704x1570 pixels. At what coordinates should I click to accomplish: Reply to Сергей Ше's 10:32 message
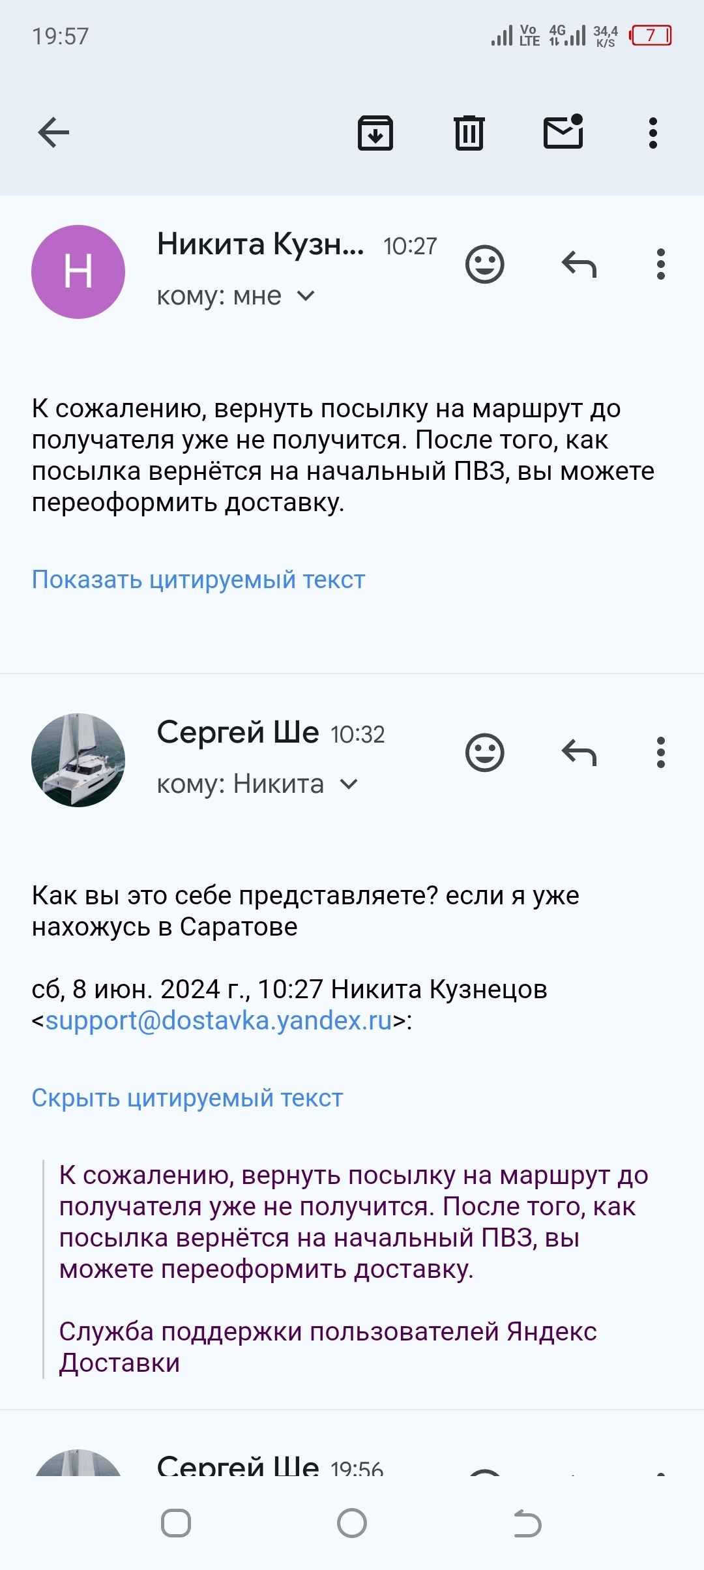(579, 753)
